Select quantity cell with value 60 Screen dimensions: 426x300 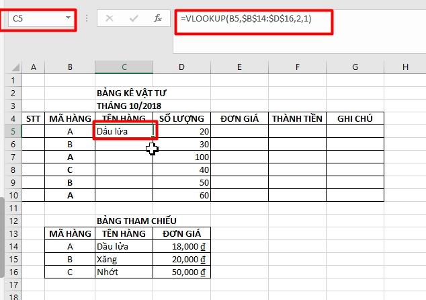coord(181,196)
